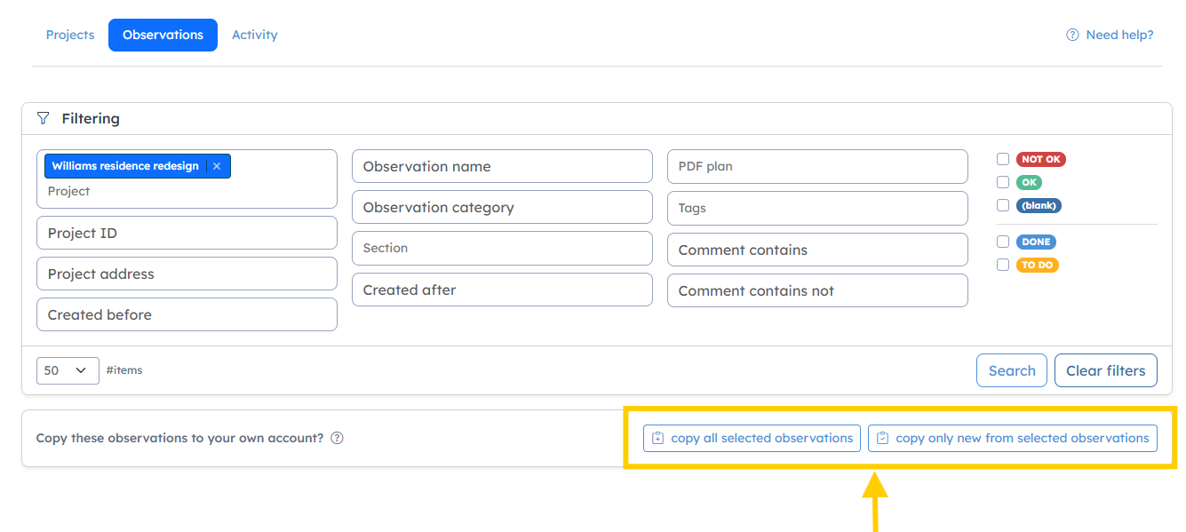Click the help question mark icon beside Need help?

click(1072, 35)
